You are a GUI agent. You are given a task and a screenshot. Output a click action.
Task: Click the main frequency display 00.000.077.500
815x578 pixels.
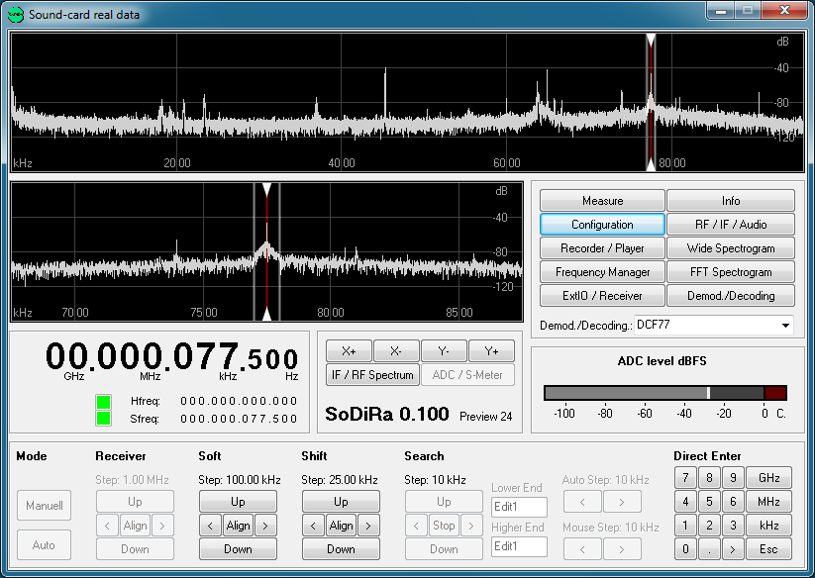(171, 356)
